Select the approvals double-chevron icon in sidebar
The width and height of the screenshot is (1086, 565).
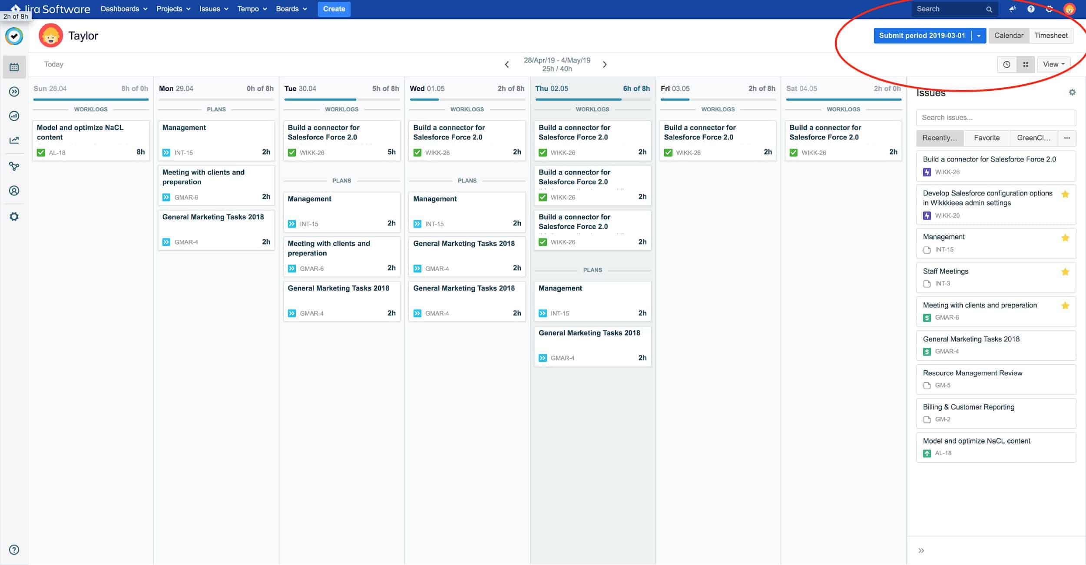(x=14, y=91)
